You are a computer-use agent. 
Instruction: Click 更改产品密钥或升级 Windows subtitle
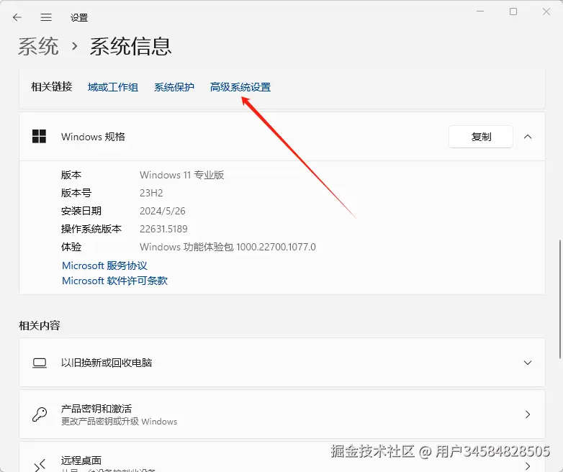pos(120,422)
